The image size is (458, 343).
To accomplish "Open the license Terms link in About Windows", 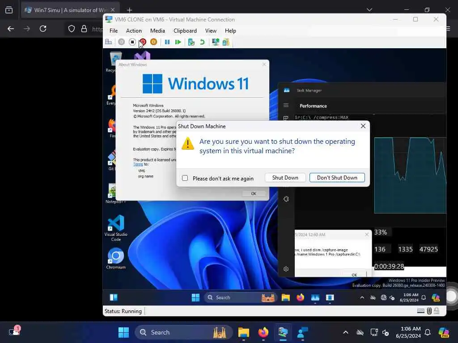I will click(138, 164).
